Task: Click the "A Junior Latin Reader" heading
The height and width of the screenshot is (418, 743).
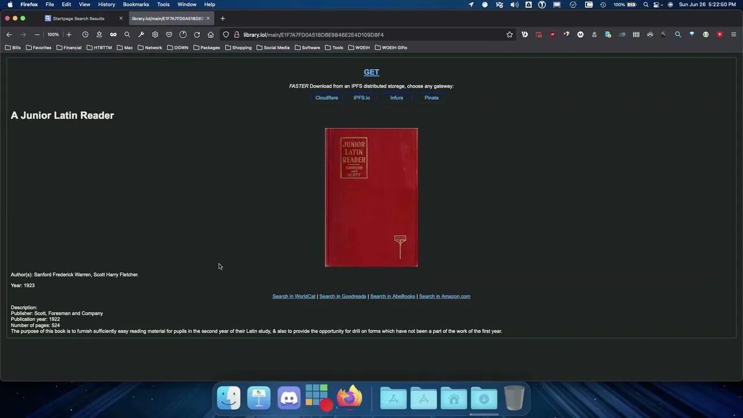Action: pos(62,116)
